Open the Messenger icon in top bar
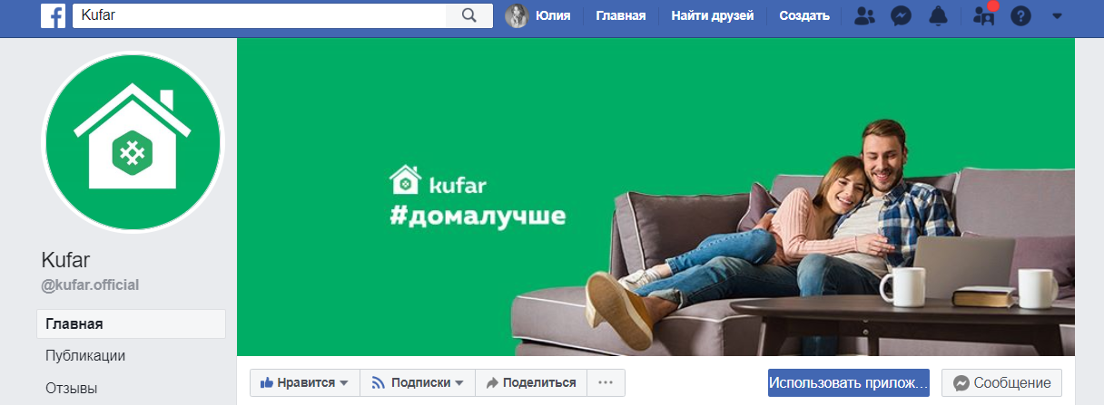This screenshot has width=1104, height=405. click(901, 15)
